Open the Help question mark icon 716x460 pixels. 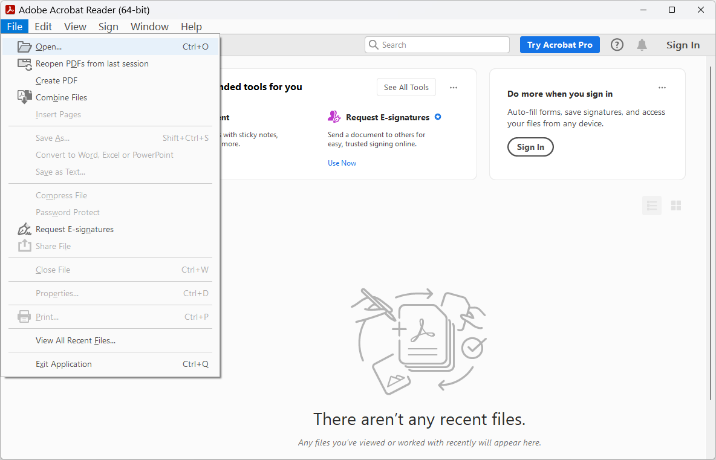[x=616, y=44]
